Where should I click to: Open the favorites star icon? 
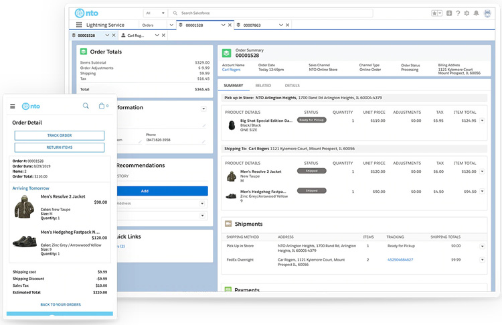pos(436,13)
